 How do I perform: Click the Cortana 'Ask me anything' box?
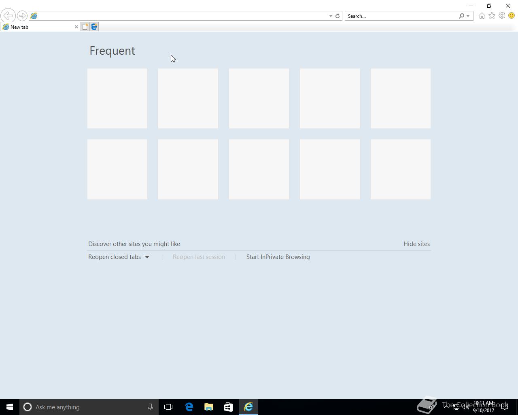[89, 407]
